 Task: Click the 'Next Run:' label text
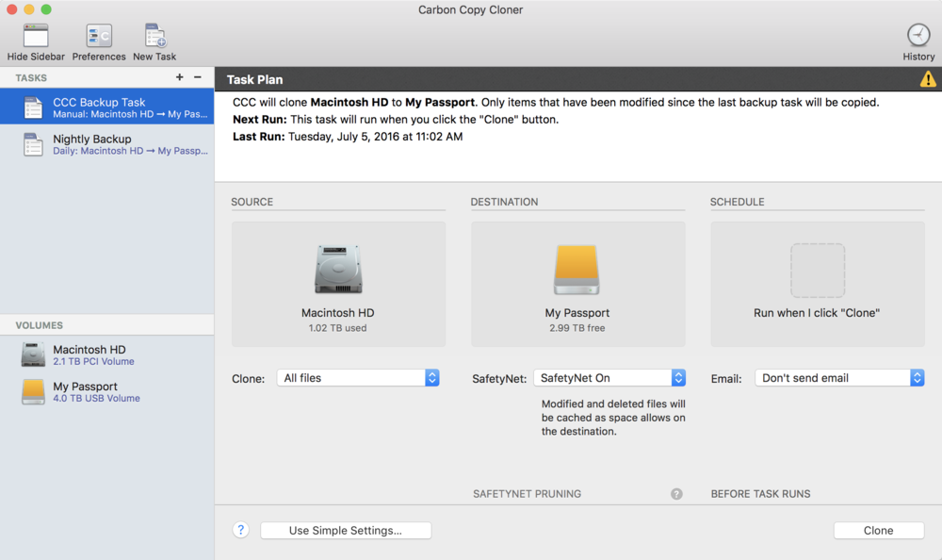pyautogui.click(x=260, y=119)
